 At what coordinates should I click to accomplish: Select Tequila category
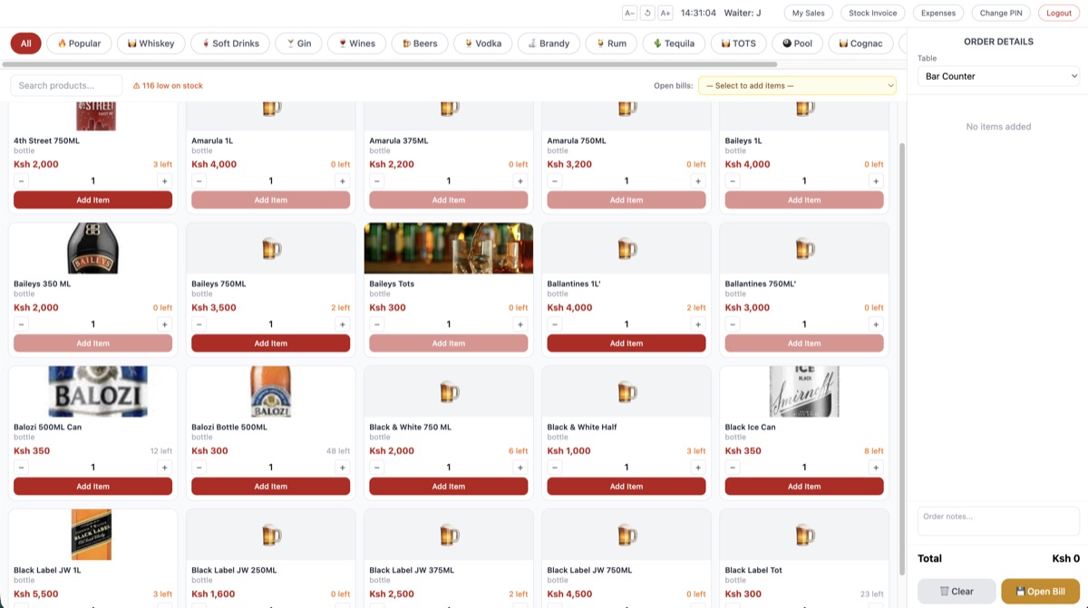[674, 43]
